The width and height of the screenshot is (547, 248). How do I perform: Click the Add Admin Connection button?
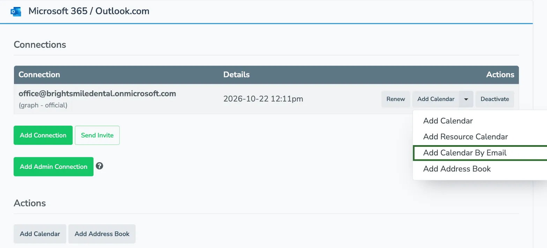53,167
